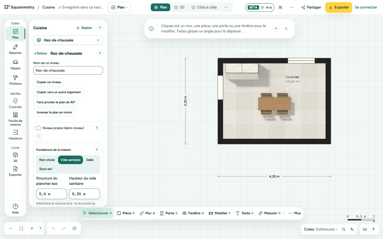
Task: Open the Dessiner tool in the sidebar
Action: pos(15,49)
